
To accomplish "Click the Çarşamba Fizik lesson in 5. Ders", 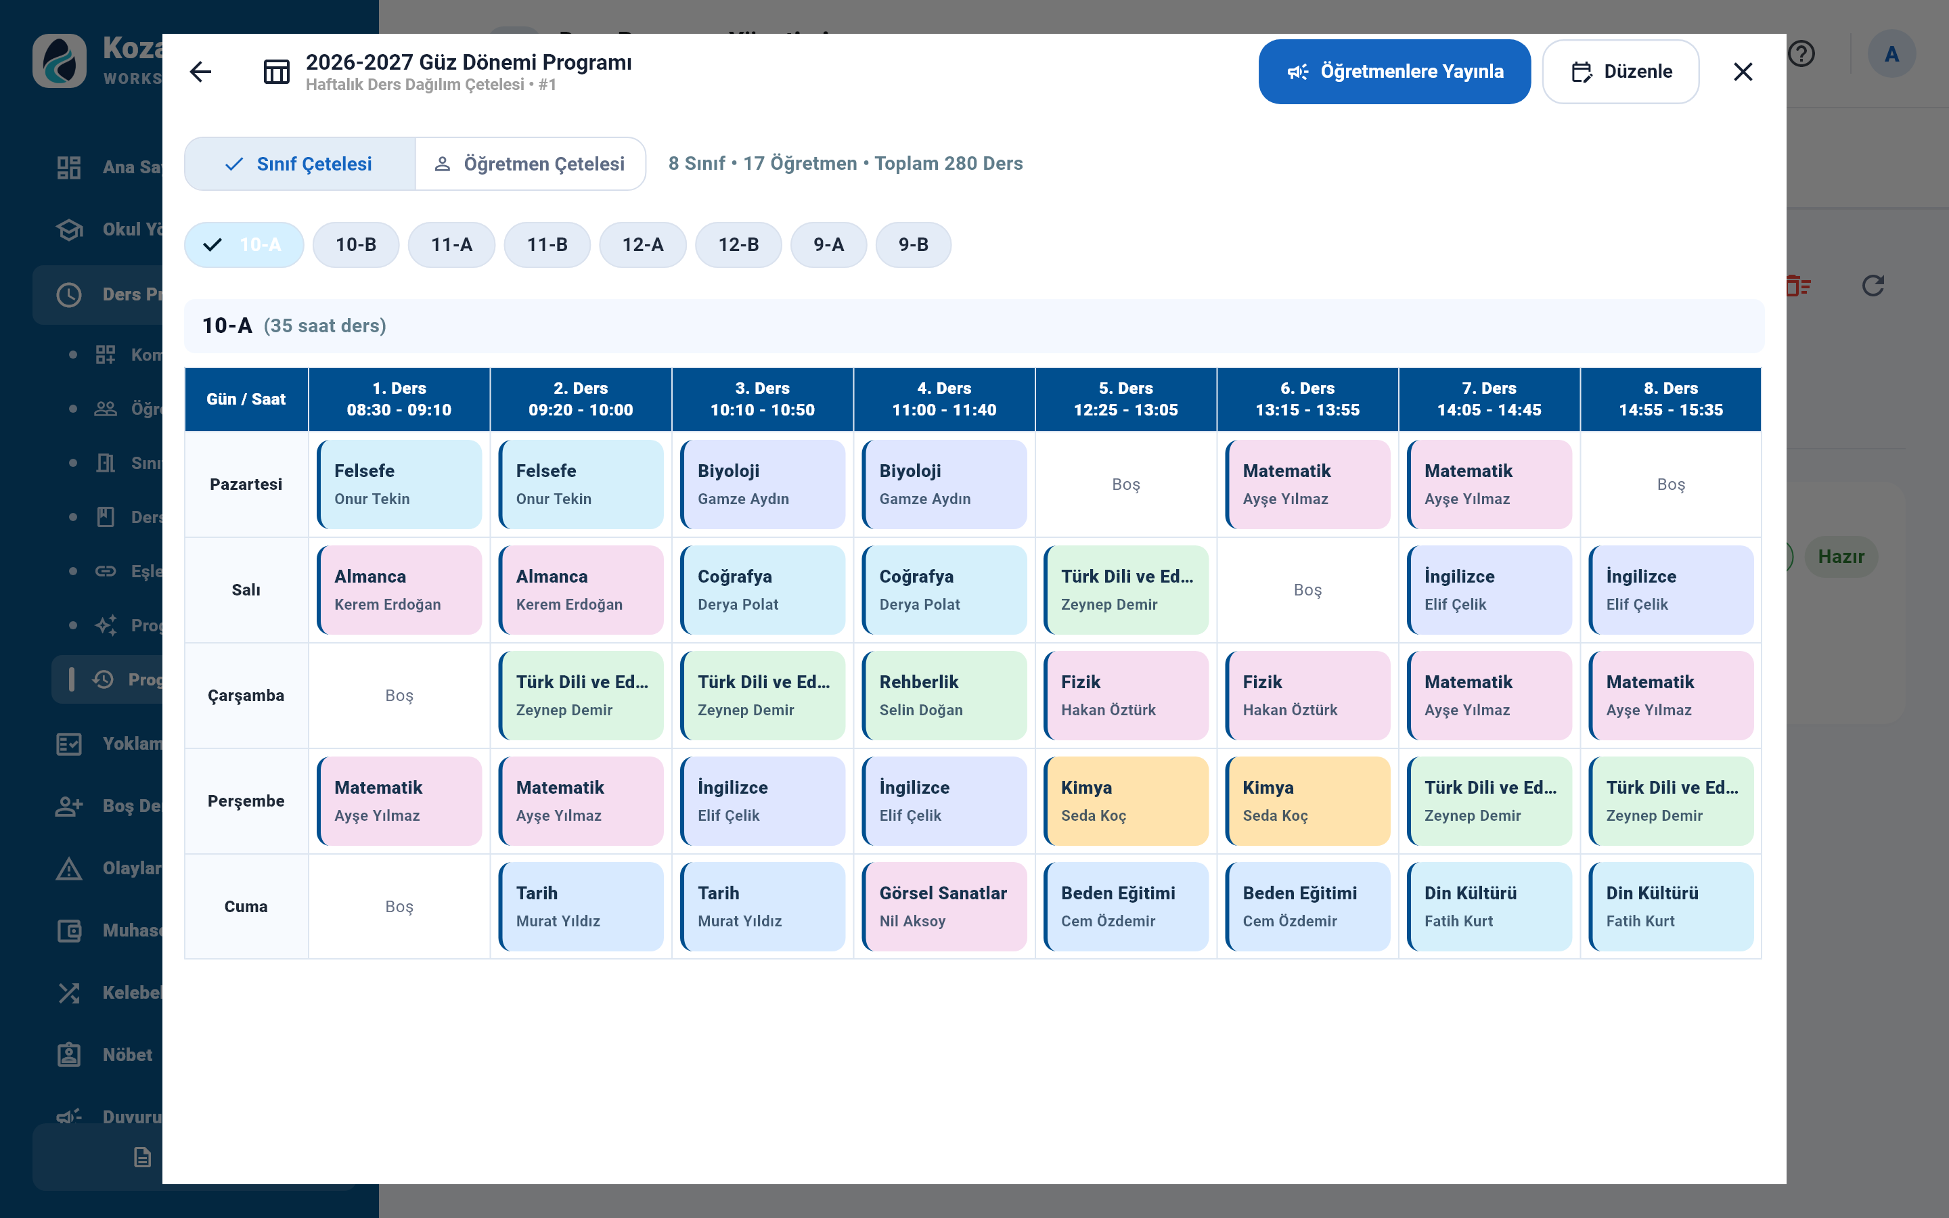I will [1126, 695].
